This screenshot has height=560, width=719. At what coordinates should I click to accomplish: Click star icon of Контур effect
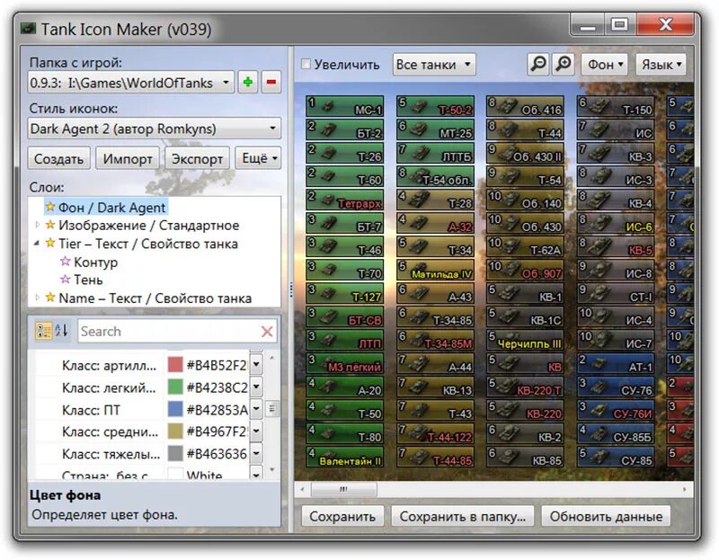65,262
